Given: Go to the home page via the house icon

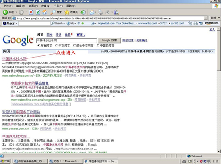Looking at the screenshot, I should click(x=45, y=12).
